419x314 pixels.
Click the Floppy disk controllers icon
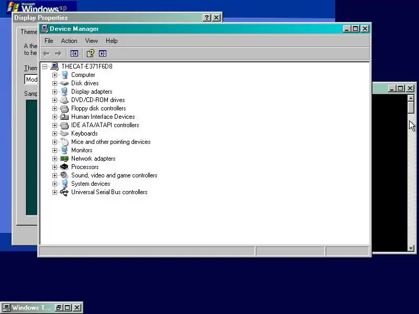click(x=64, y=108)
